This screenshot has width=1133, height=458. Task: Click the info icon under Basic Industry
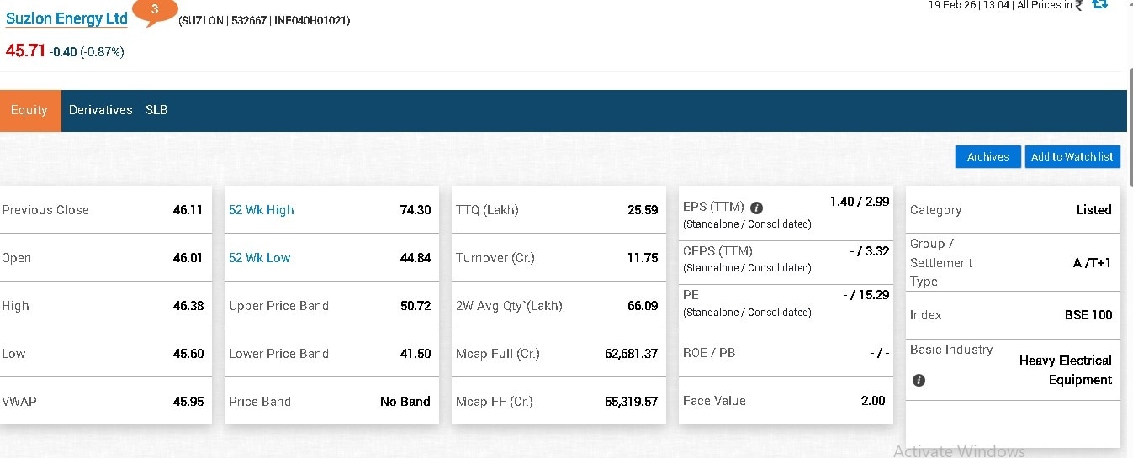click(919, 381)
